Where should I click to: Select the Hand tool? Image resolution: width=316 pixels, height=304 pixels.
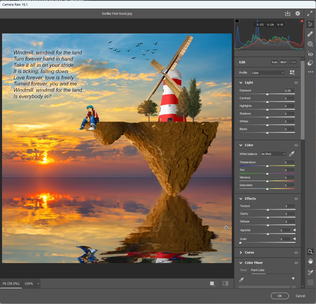click(310, 261)
